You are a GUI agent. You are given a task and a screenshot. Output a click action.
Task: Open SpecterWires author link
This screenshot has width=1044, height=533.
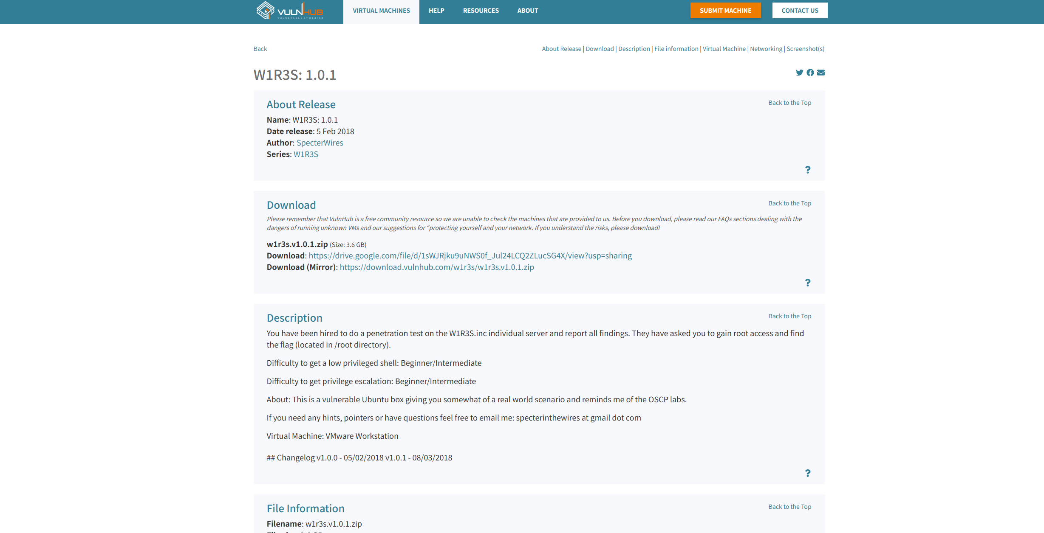pos(320,143)
